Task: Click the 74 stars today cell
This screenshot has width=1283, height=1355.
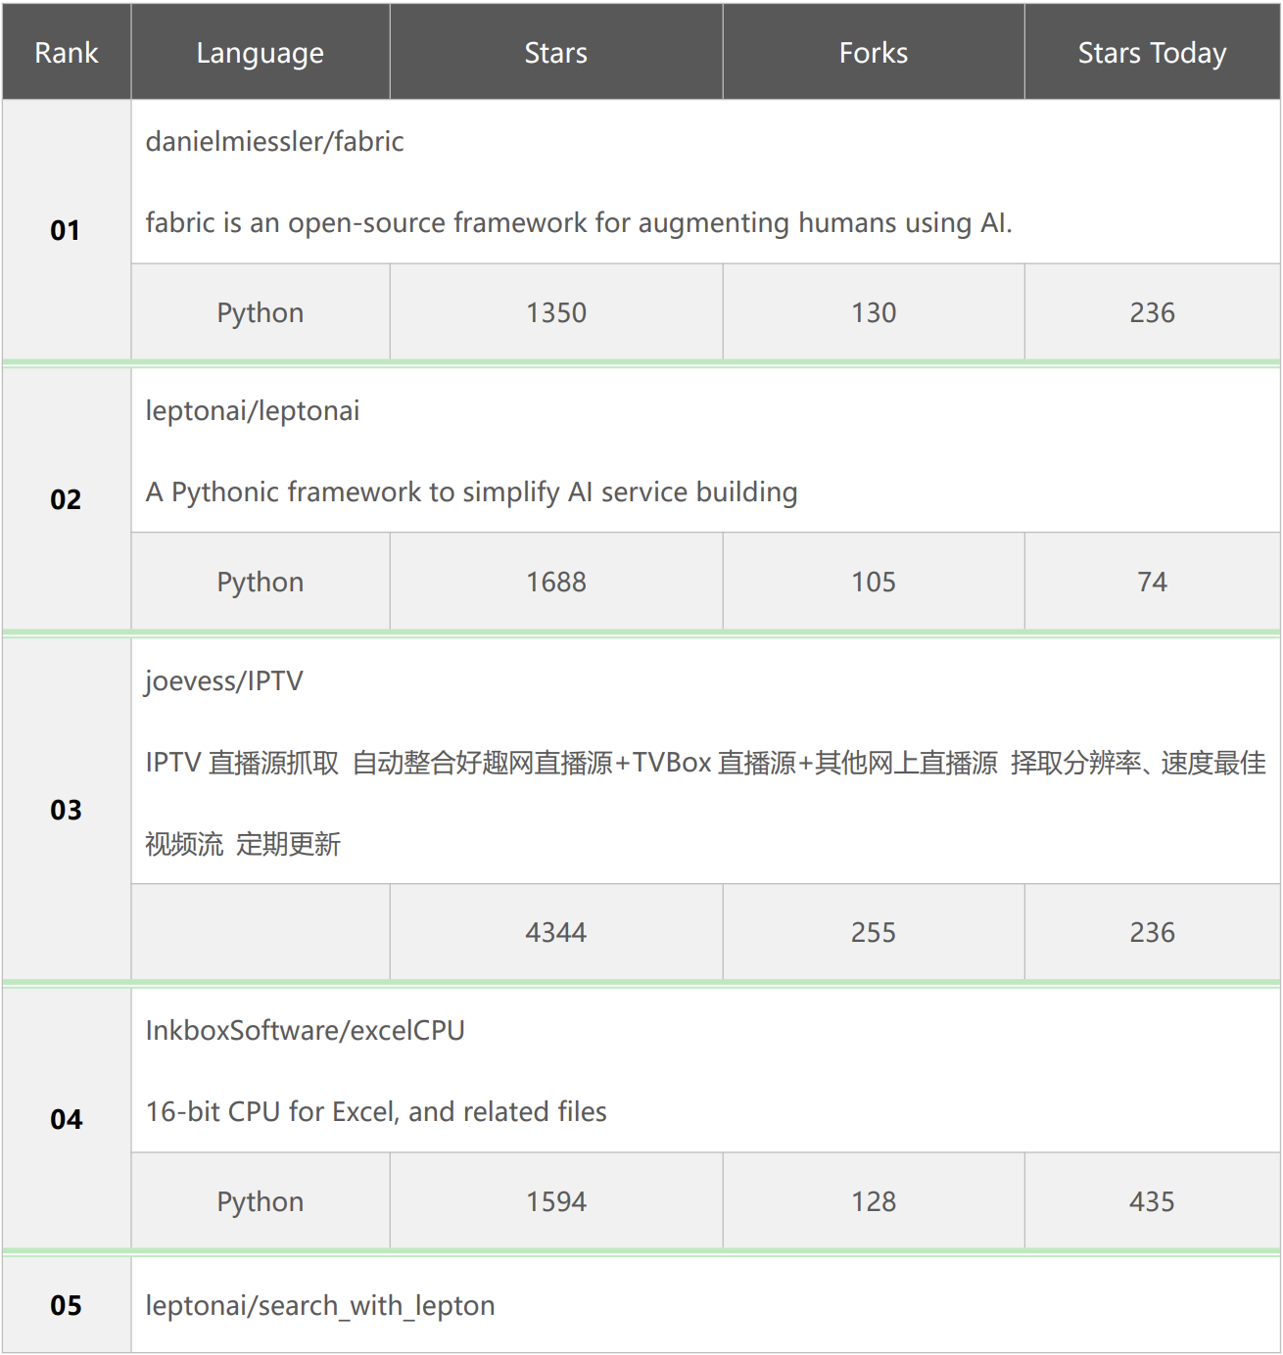Action: [1152, 583]
